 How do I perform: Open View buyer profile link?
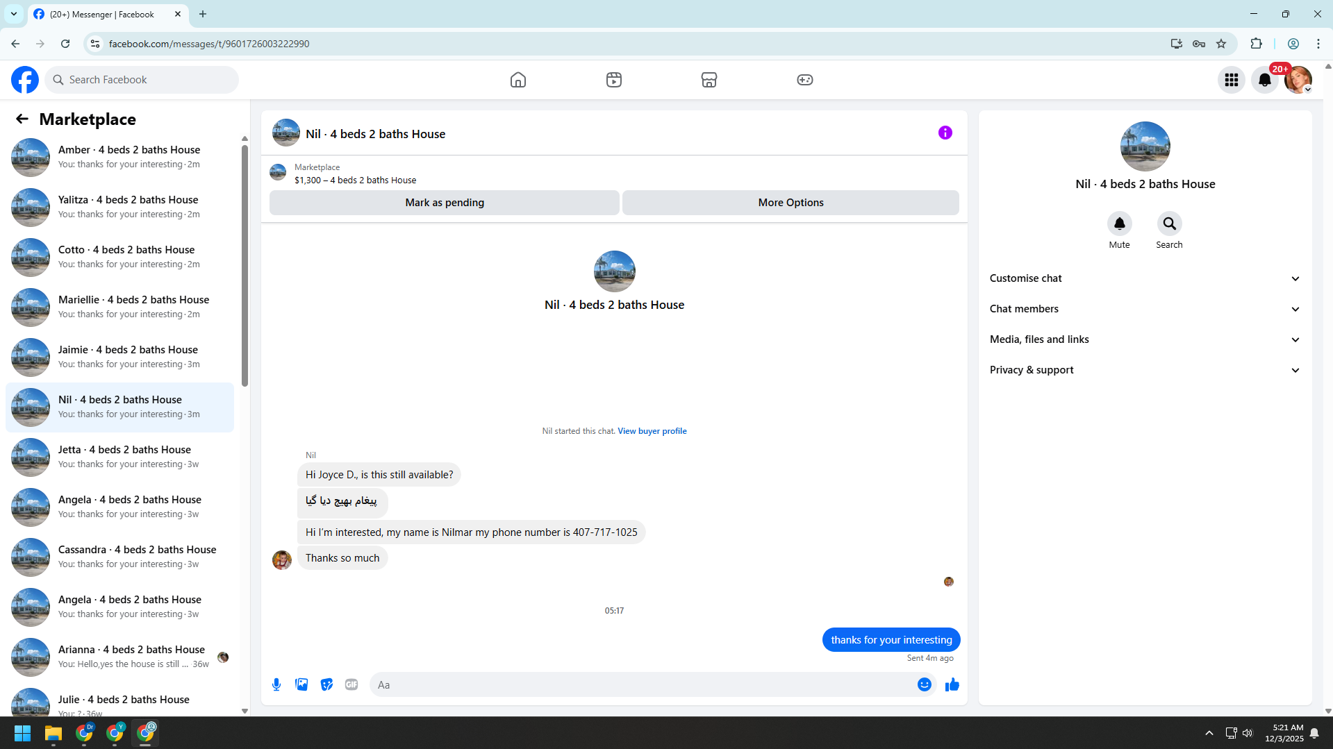[x=652, y=431]
